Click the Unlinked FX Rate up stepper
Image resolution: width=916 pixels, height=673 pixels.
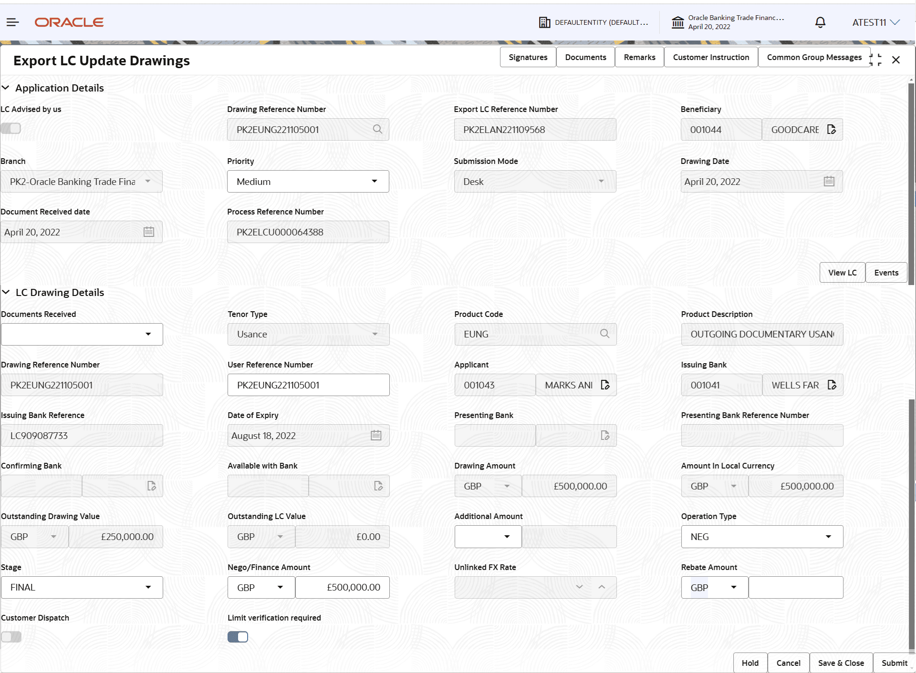(x=602, y=587)
